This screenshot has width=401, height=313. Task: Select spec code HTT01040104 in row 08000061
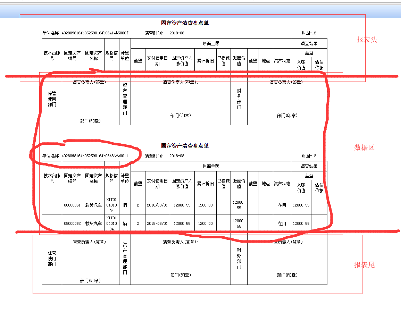(x=111, y=205)
